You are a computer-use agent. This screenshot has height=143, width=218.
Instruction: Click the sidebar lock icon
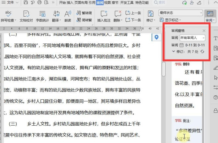(215, 110)
